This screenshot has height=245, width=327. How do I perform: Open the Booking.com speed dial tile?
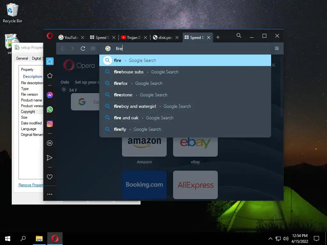click(144, 185)
